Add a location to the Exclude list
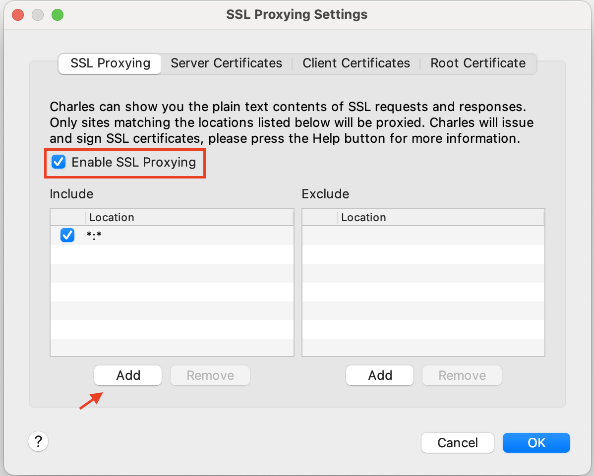Viewport: 594px width, 476px height. click(380, 375)
